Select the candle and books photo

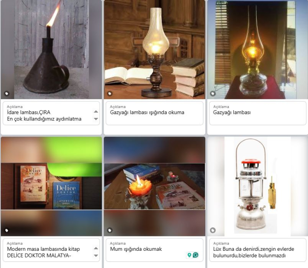(x=154, y=186)
